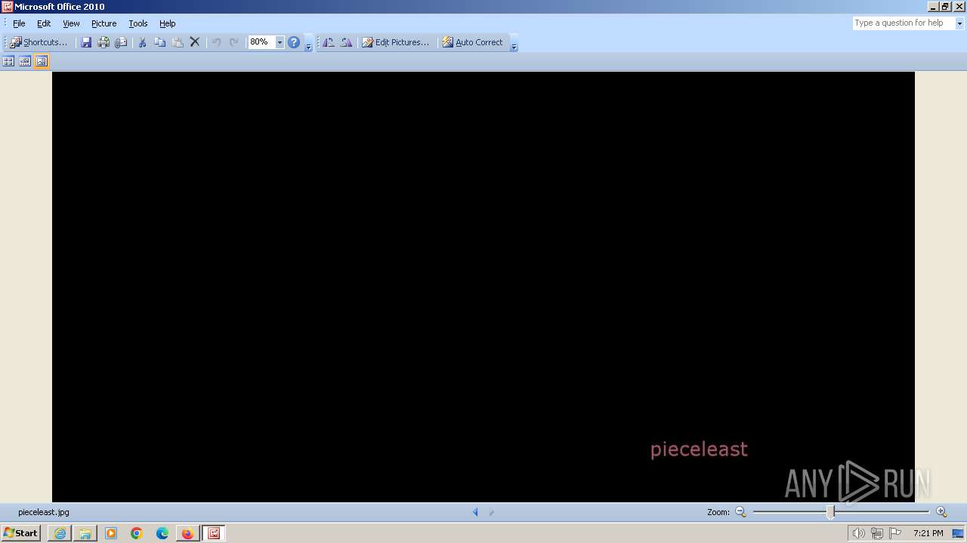
Task: Switch to Single Picture view
Action: point(42,61)
